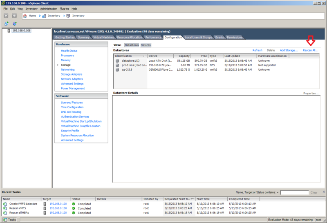The height and width of the screenshot is (223, 327).
Task: Open DNS and Routing link
Action: [x=71, y=112]
